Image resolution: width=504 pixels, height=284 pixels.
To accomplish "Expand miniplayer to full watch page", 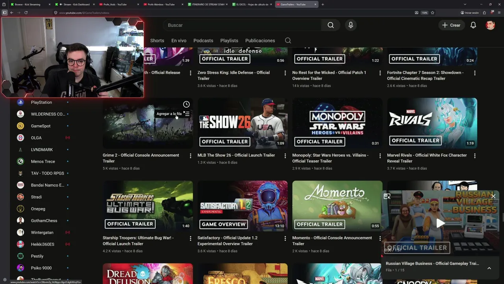I will click(387, 196).
